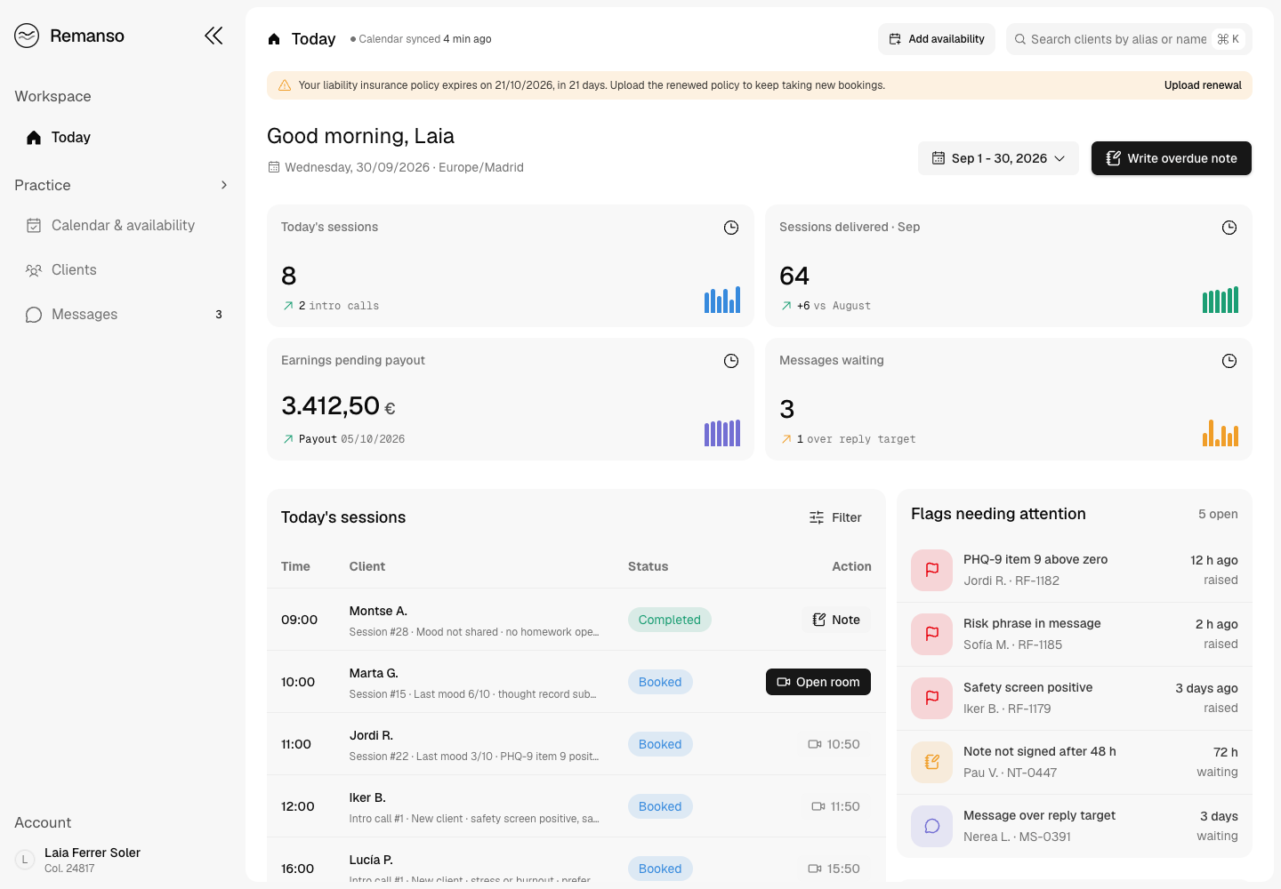Open room for Marta G. session

[818, 682]
